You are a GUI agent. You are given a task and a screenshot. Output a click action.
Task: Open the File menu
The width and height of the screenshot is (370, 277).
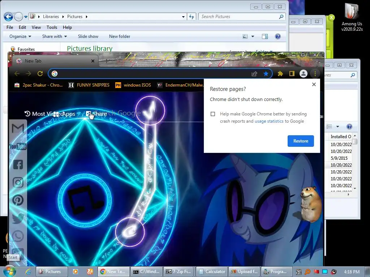point(10,27)
